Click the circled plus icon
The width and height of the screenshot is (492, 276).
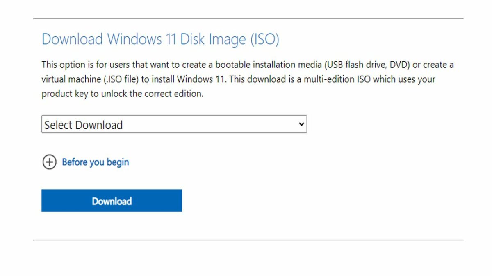[49, 162]
